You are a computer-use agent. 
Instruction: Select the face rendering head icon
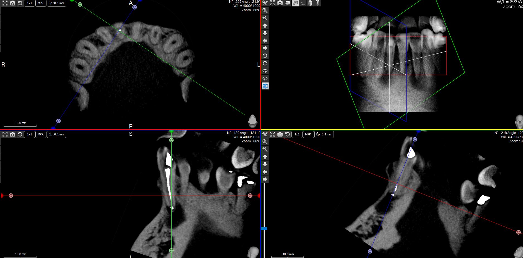pos(310,3)
